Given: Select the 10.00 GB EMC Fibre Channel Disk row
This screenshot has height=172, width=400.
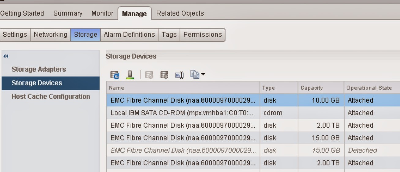Looking at the screenshot, I should pyautogui.click(x=253, y=100).
